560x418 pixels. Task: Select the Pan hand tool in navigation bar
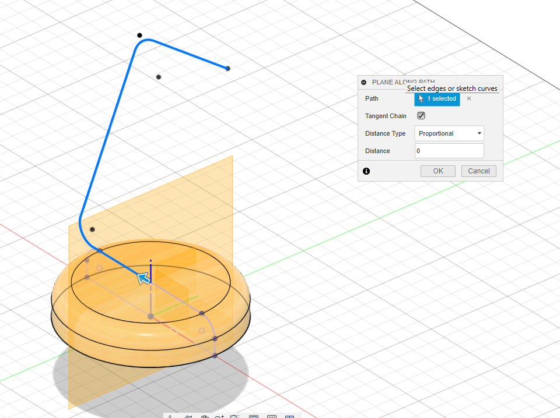204,417
